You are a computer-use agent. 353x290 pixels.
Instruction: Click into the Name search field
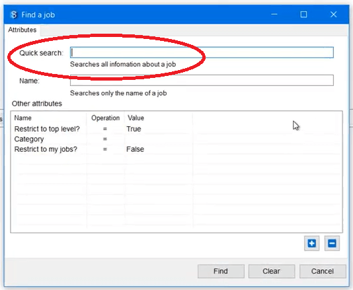[202, 81]
